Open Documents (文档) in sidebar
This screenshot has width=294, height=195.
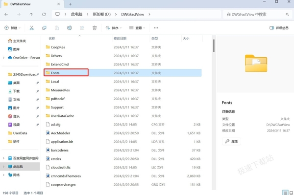tap(14, 100)
